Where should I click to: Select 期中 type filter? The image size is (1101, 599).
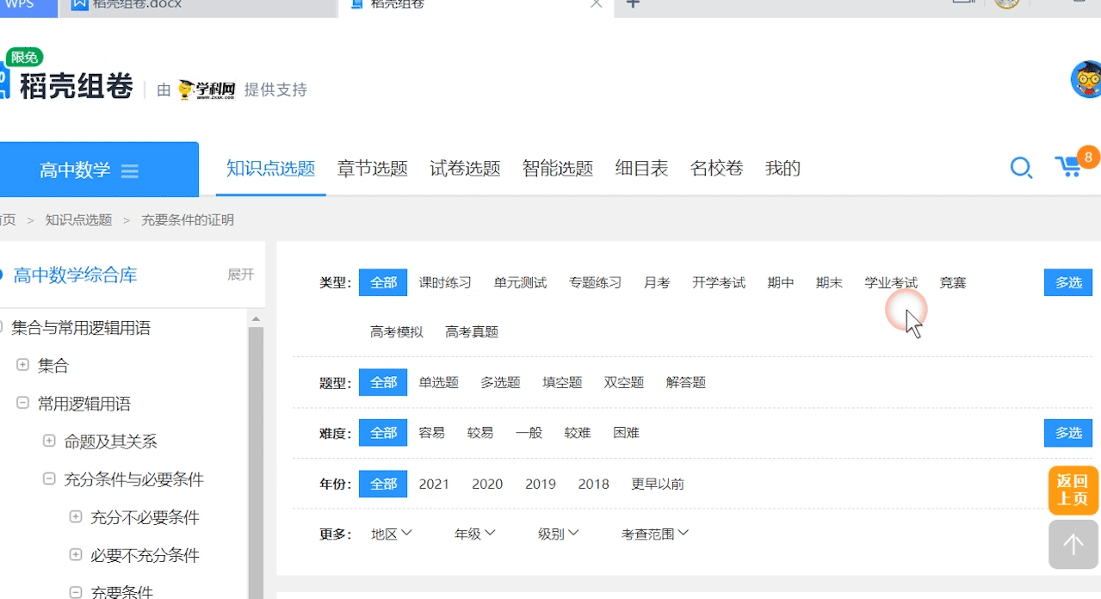(781, 282)
